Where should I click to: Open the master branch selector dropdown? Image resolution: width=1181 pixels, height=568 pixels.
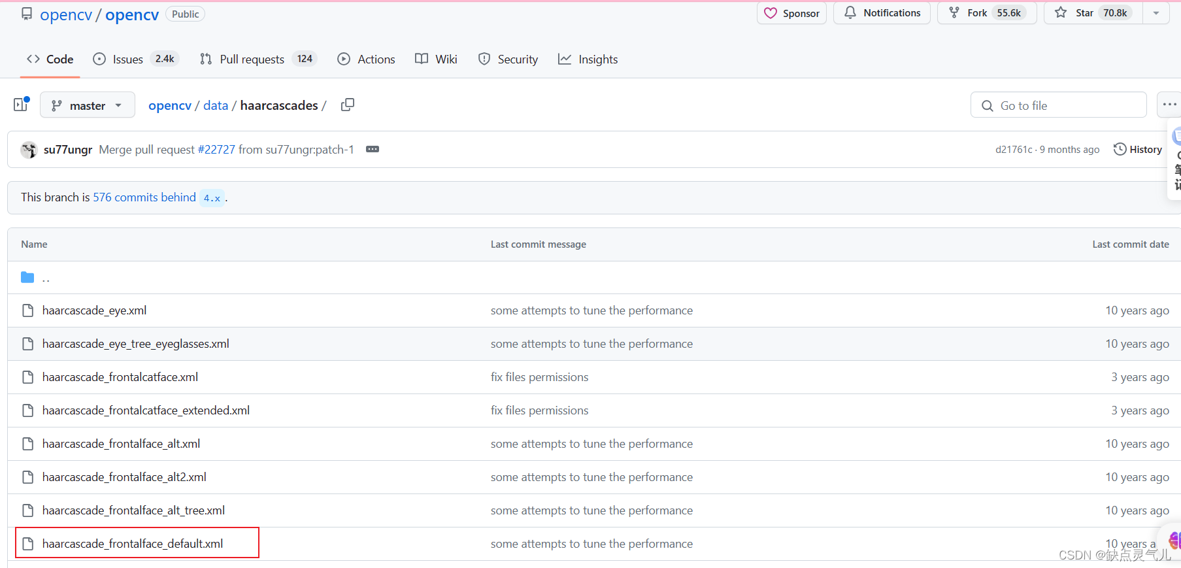coord(88,105)
